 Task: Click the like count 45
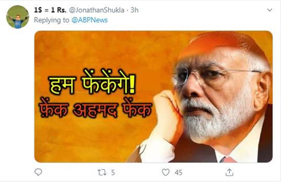pos(179,173)
